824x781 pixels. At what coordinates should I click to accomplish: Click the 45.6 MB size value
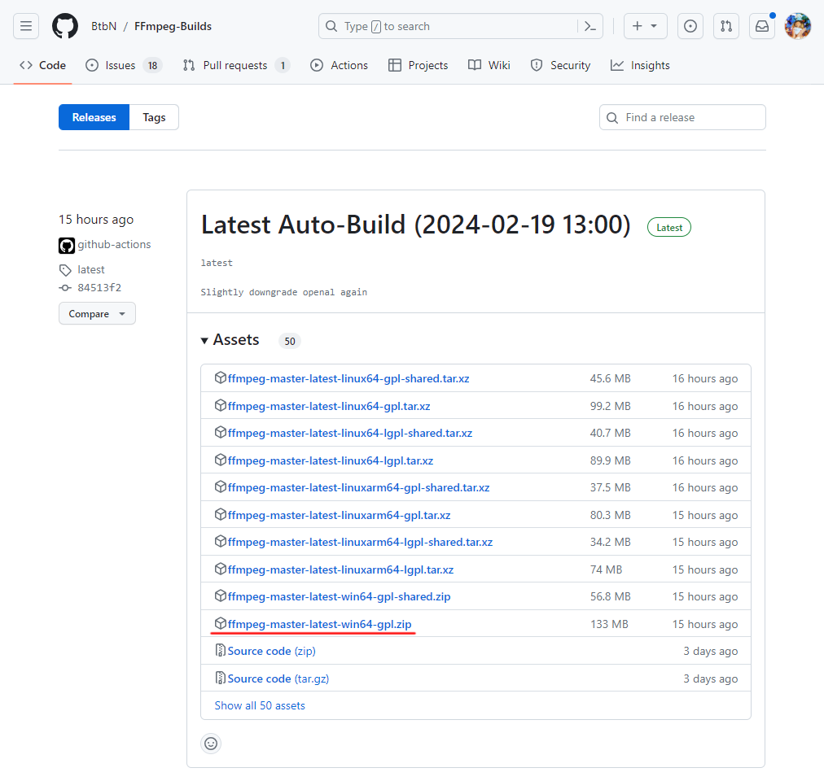pos(610,378)
